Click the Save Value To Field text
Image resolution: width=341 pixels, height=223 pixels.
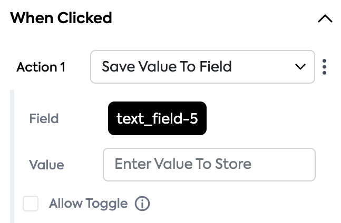[167, 67]
